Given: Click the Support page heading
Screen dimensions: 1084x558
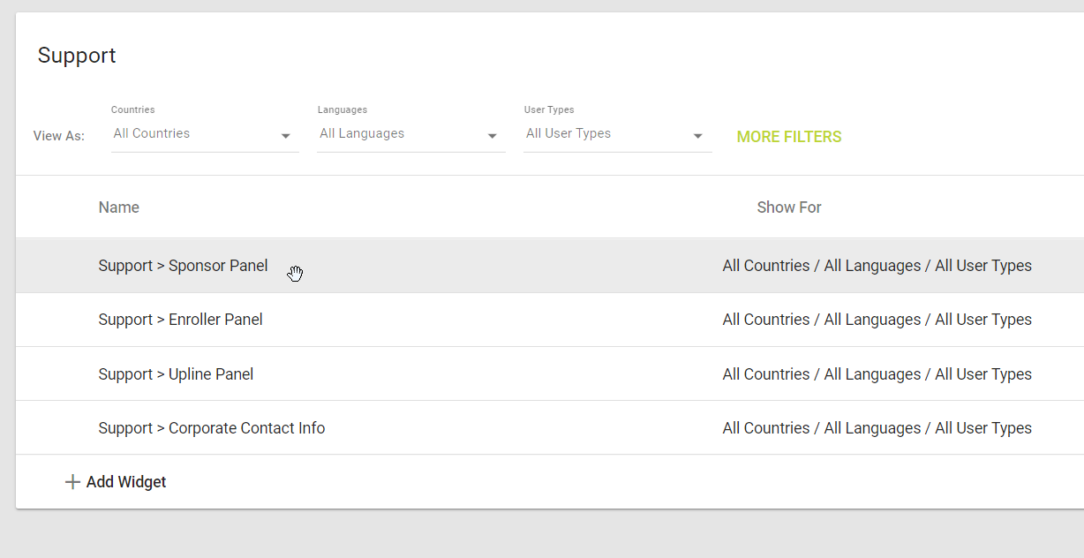Looking at the screenshot, I should 77,56.
